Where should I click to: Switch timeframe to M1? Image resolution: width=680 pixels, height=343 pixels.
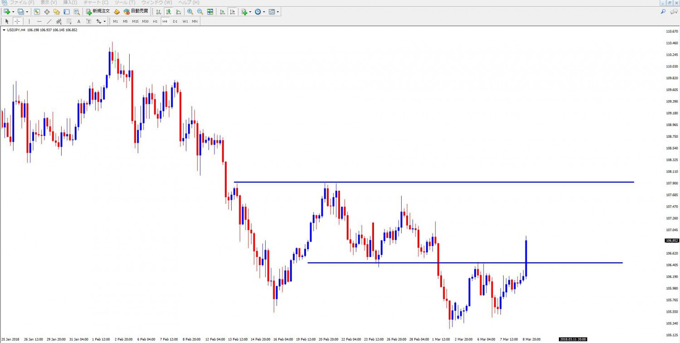pos(116,21)
